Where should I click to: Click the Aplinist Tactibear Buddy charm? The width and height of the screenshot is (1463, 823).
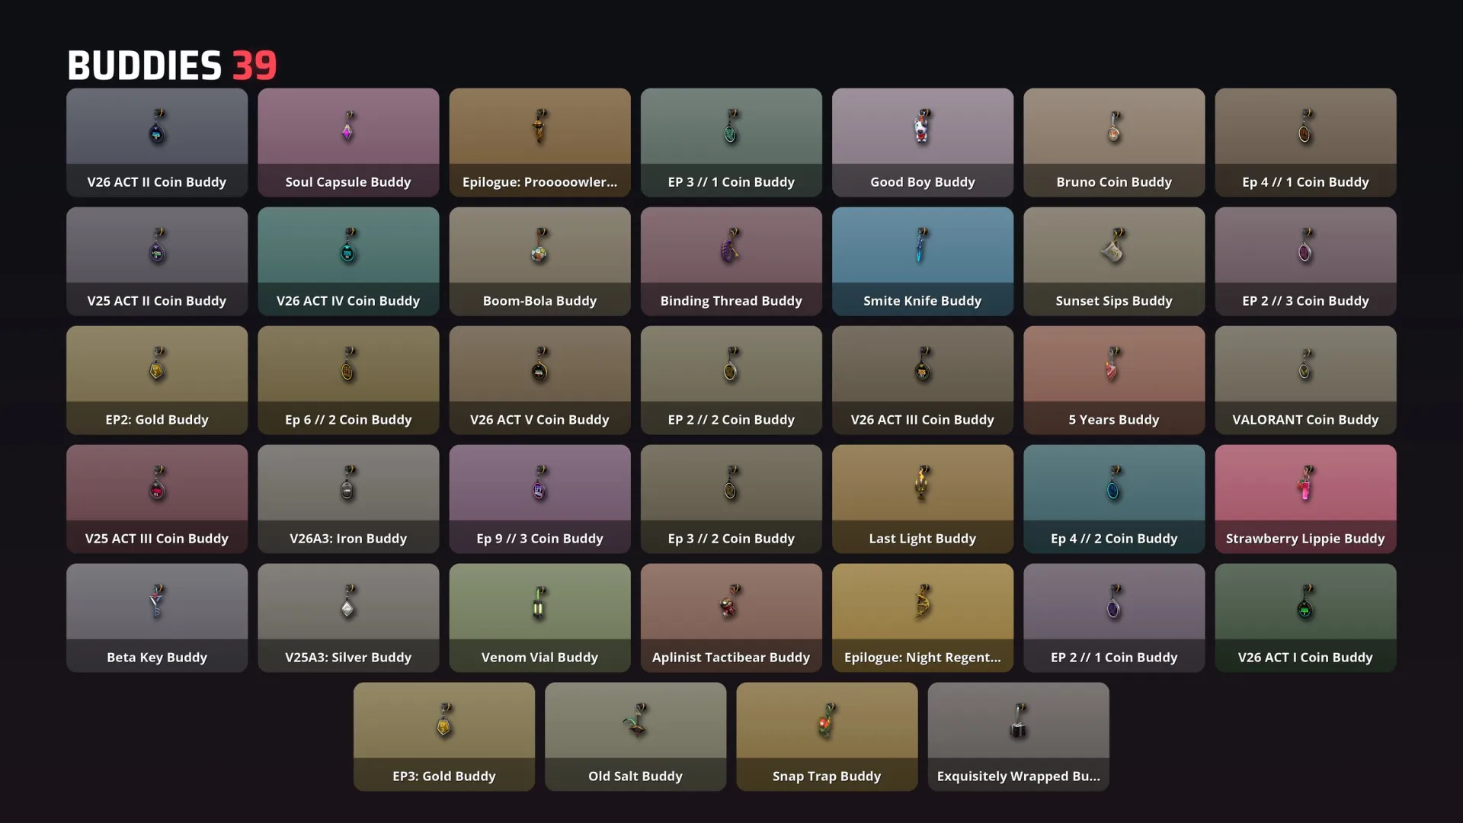731,602
